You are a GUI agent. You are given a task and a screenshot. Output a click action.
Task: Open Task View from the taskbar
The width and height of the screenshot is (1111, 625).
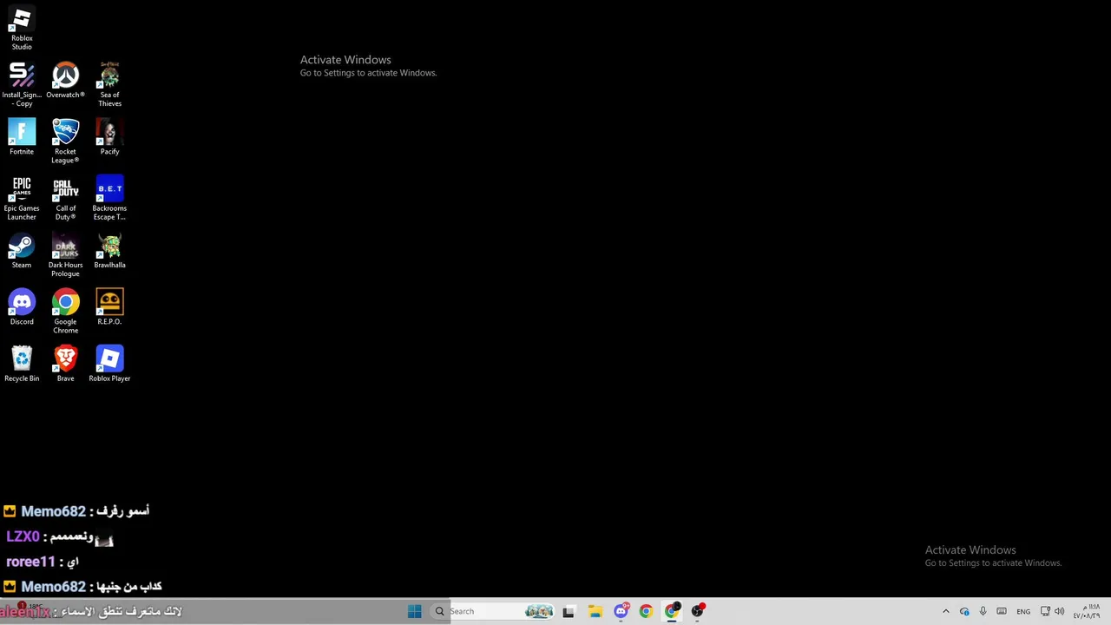[x=569, y=611]
